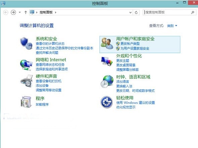The width and height of the screenshot is (198, 148).
Task: Open the 类别 view mode dropdown
Action: point(172,26)
